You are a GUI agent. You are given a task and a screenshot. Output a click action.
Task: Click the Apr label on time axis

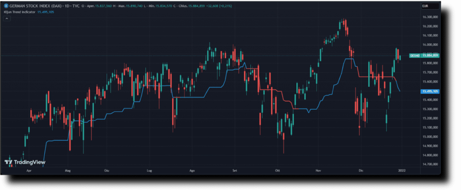tap(29, 171)
